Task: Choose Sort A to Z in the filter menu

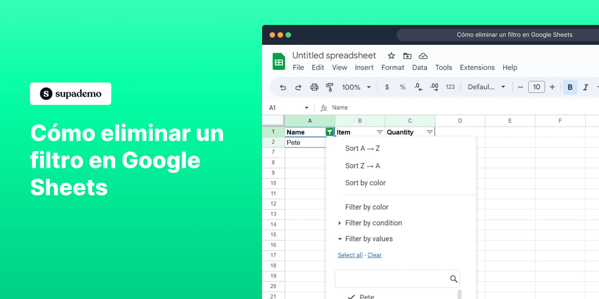Action: click(x=362, y=148)
